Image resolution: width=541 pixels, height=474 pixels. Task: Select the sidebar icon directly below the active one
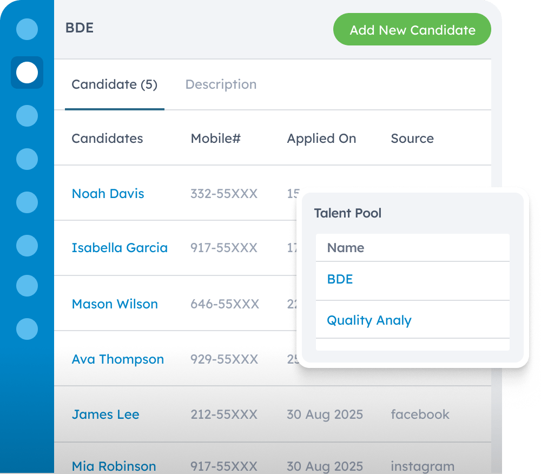click(x=27, y=116)
